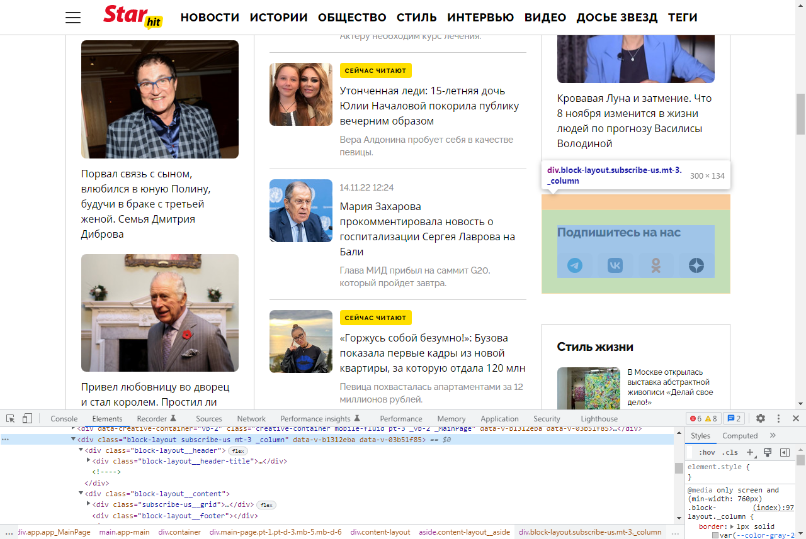Open the Lighthouse panel tab

(x=599, y=418)
